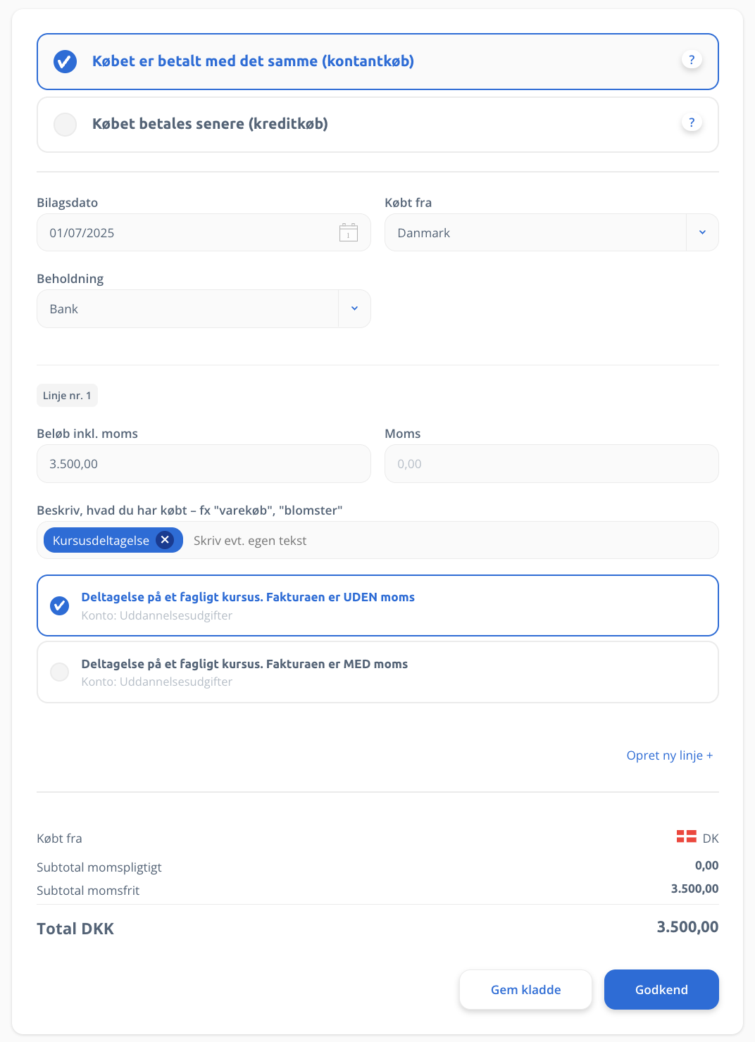Click the Linje nr. 1 label
Screen dimensions: 755x1042
[x=67, y=396]
